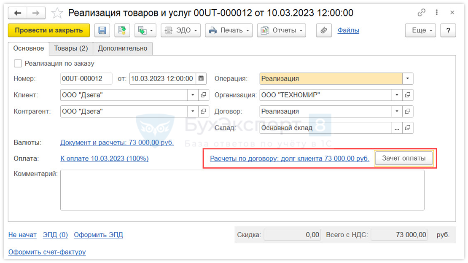Expand the Операция dropdown list
468x263 pixels.
[x=407, y=78]
